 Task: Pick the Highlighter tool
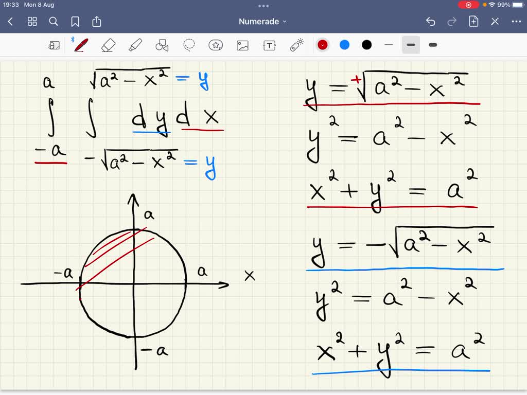135,45
